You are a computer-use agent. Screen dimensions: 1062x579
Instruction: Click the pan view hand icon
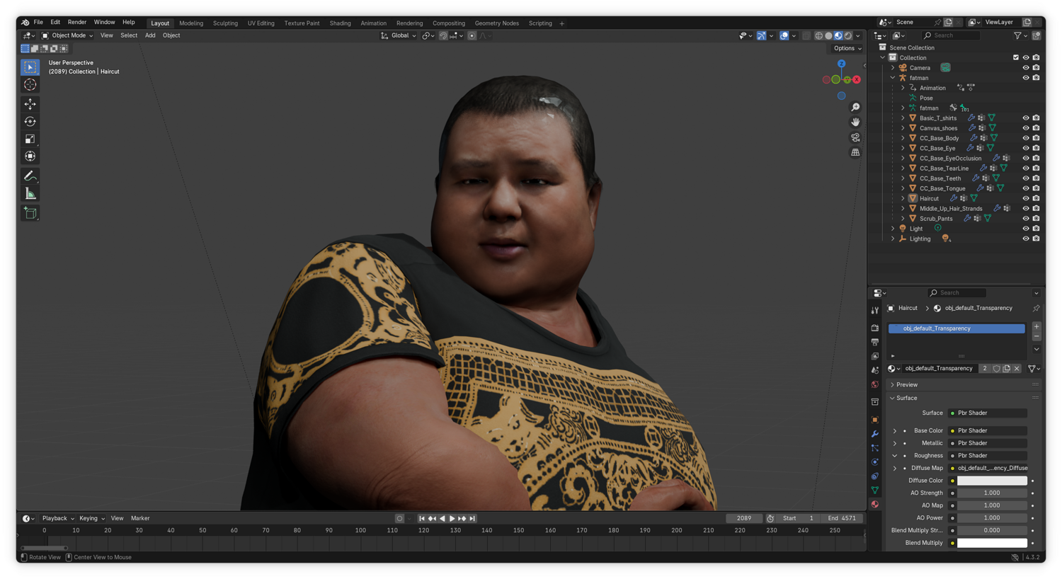pos(855,122)
